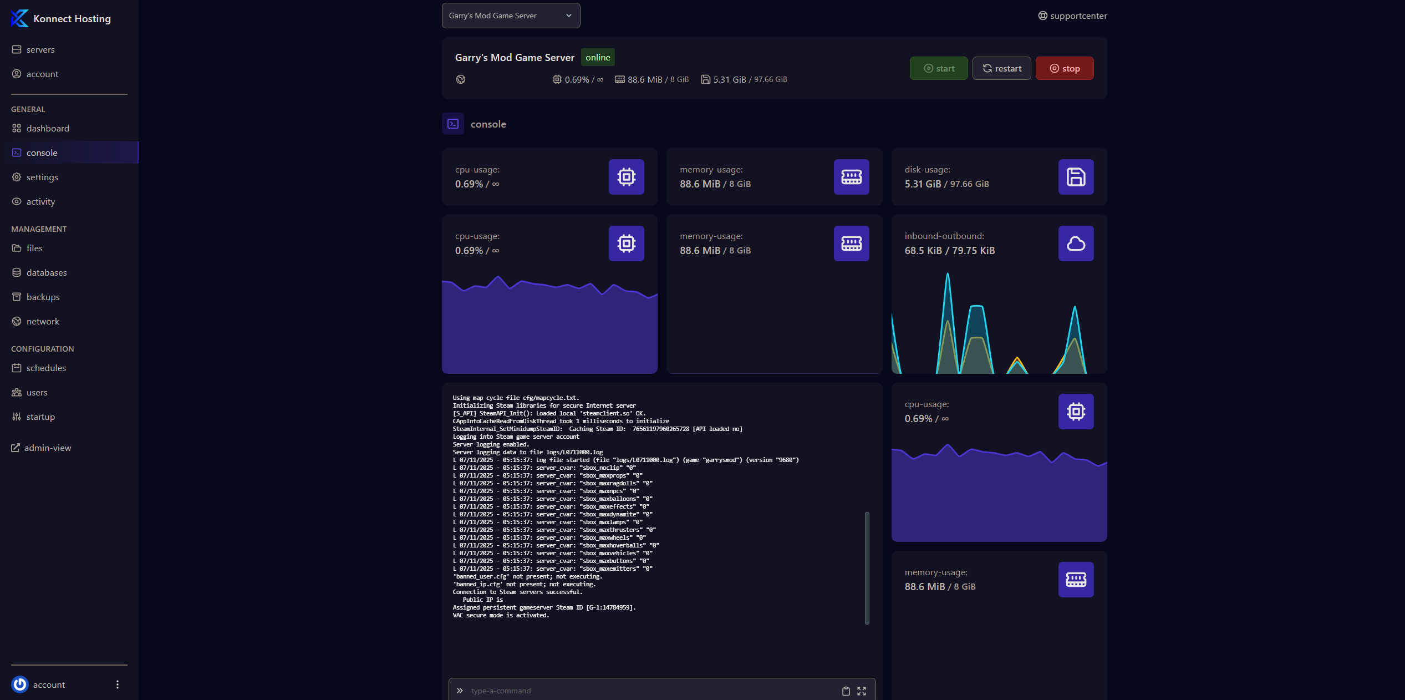Click the 68.5 KiB / 79.75 KiB value

click(x=950, y=250)
